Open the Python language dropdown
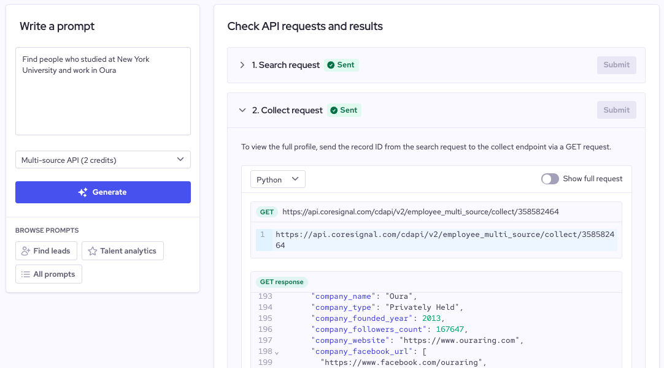The width and height of the screenshot is (664, 368). [278, 179]
